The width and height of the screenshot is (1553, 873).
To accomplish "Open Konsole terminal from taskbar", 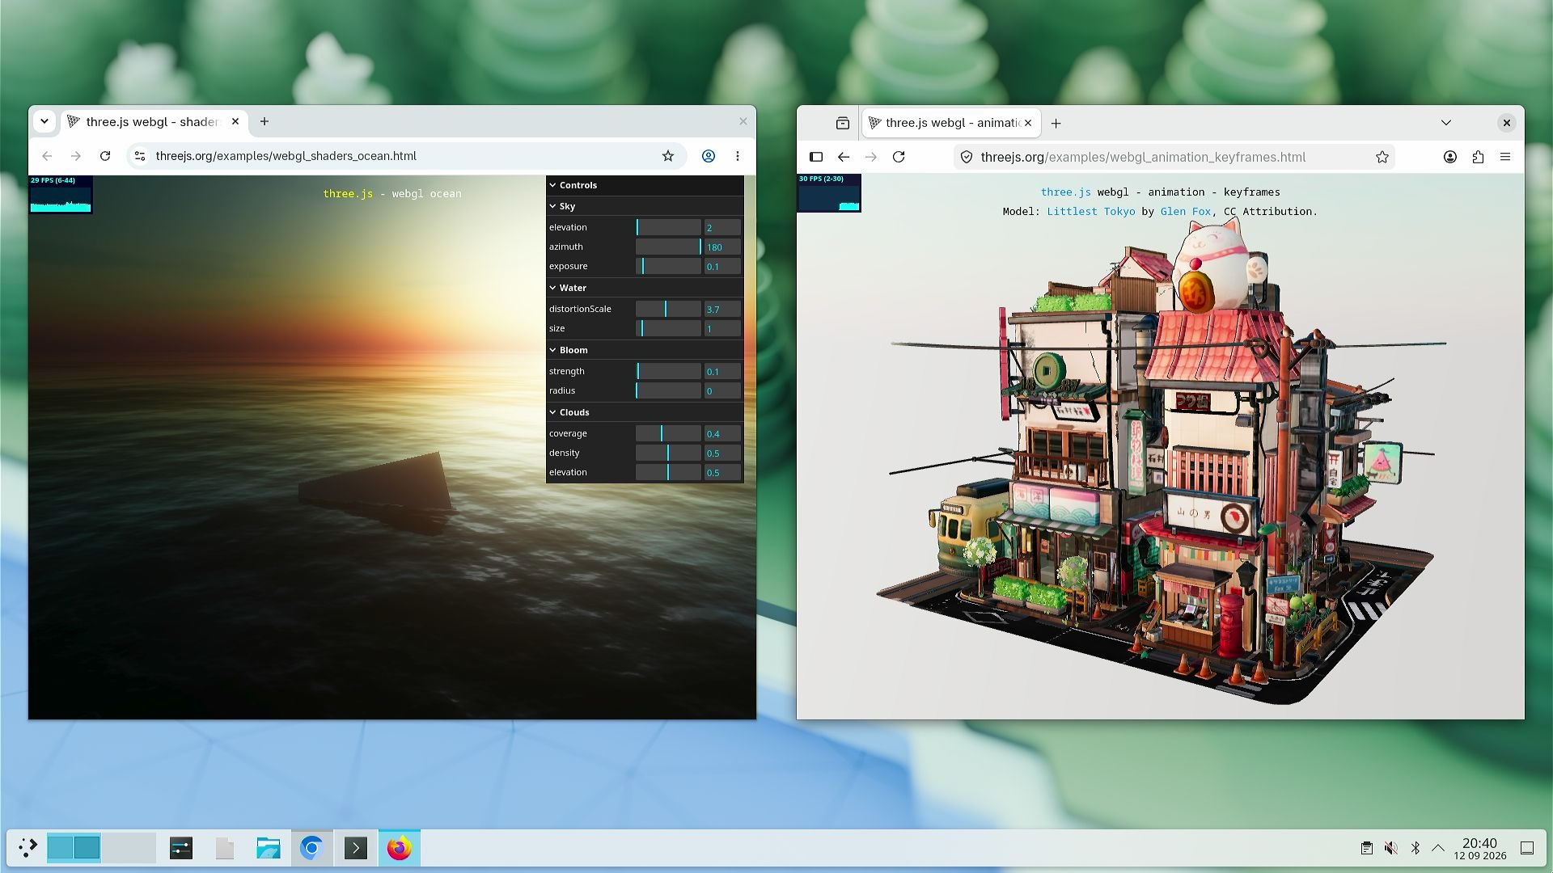I will [x=356, y=848].
